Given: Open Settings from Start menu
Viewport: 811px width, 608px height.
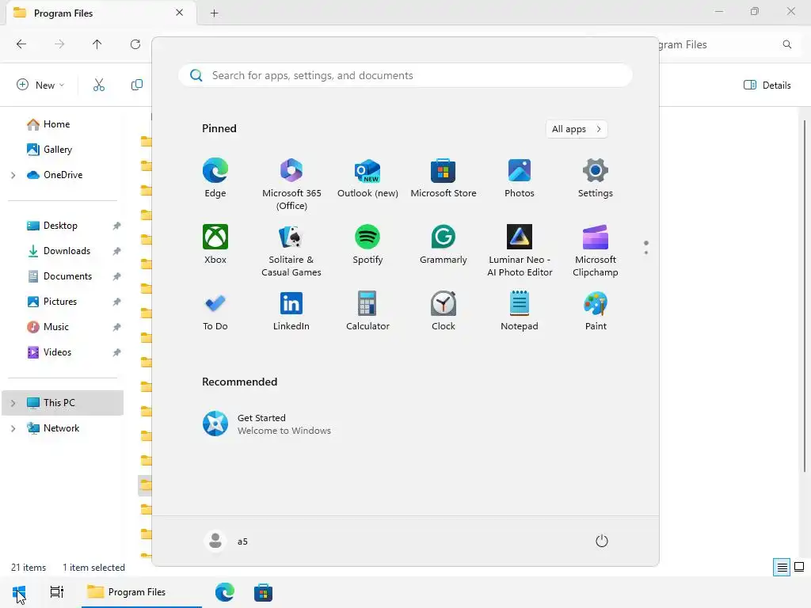Looking at the screenshot, I should (x=596, y=178).
